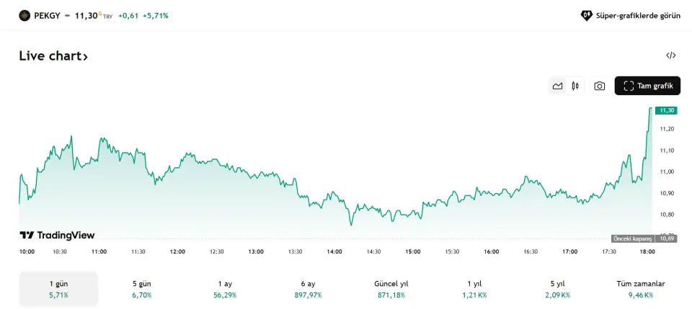The height and width of the screenshot is (309, 692).
Task: Select the 6 ay time range
Action: coord(309,289)
